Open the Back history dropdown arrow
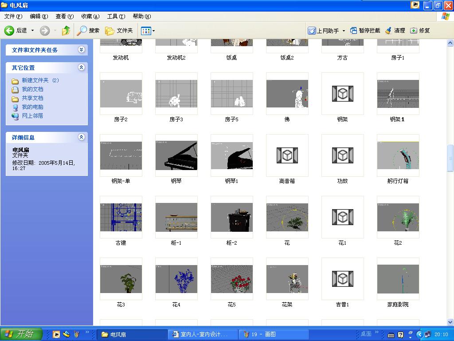This screenshot has width=454, height=341. pyautogui.click(x=32, y=31)
